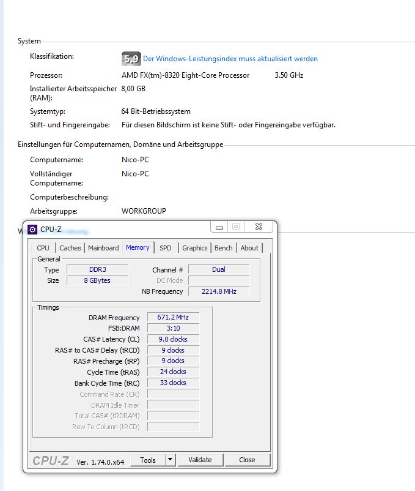The width and height of the screenshot is (415, 491).
Task: Show the About tab
Action: 249,248
